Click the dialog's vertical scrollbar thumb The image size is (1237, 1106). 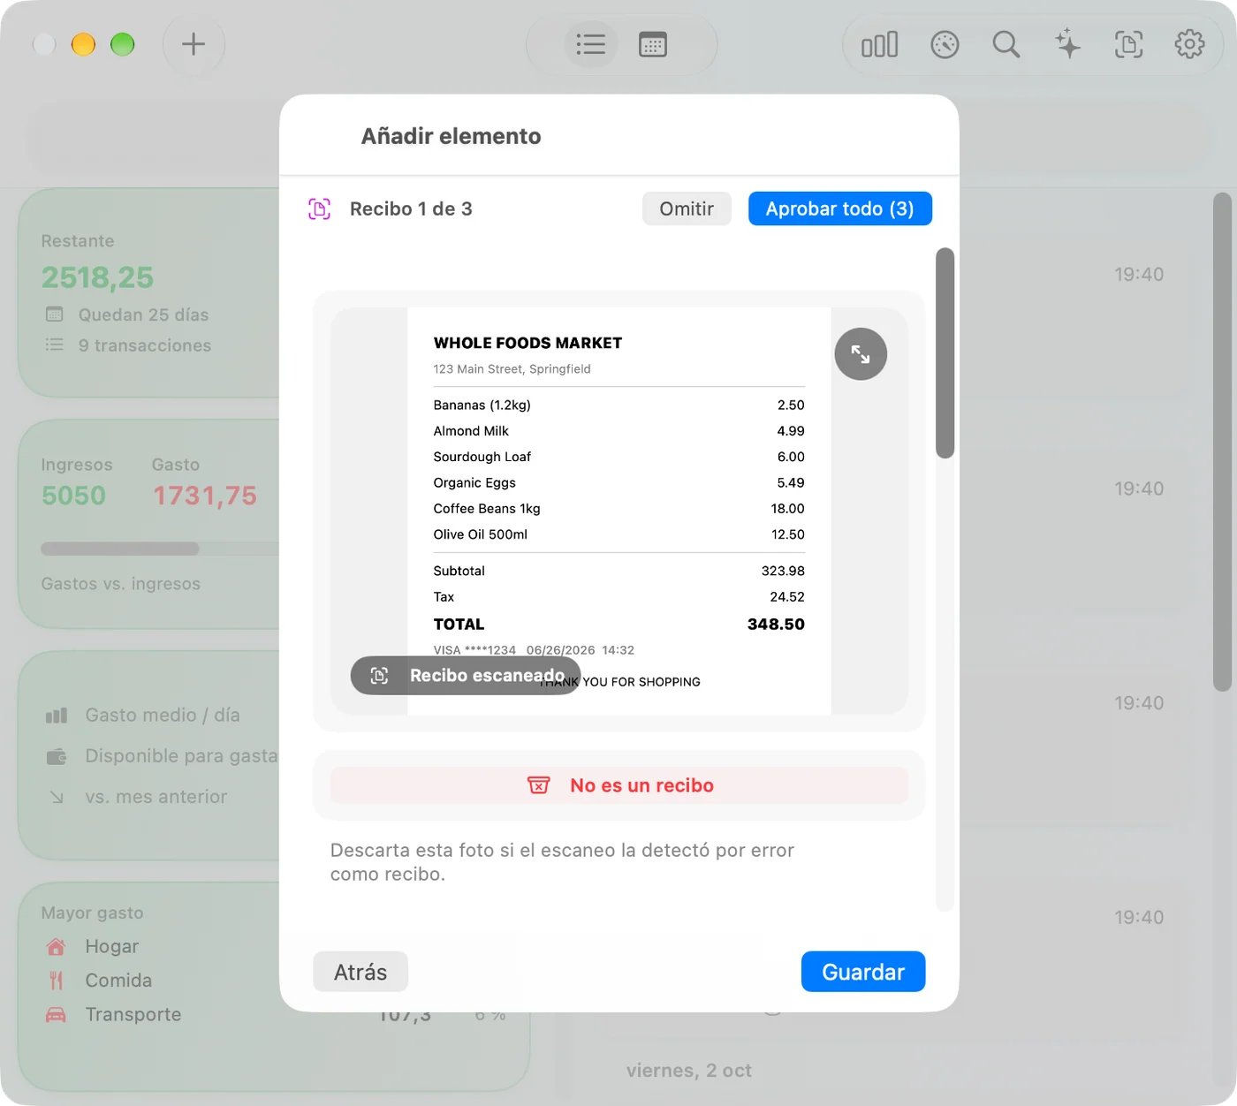pyautogui.click(x=945, y=353)
